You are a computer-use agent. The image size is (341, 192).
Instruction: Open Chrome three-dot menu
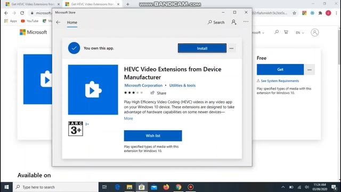point(336,13)
